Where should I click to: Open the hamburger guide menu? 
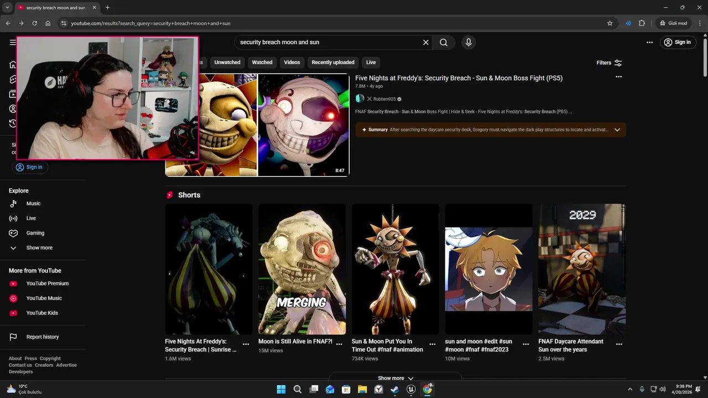(x=12, y=43)
